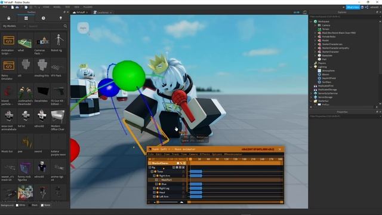382x215 pixels.
Task: Open the Options menu in Moon Animator
Action: tap(217, 154)
